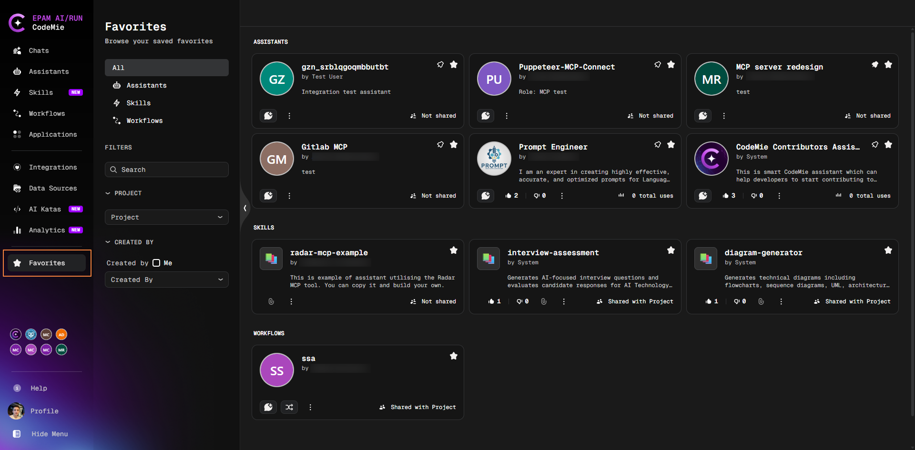Like the interview-assessment skill
The height and width of the screenshot is (450, 915).
click(494, 301)
